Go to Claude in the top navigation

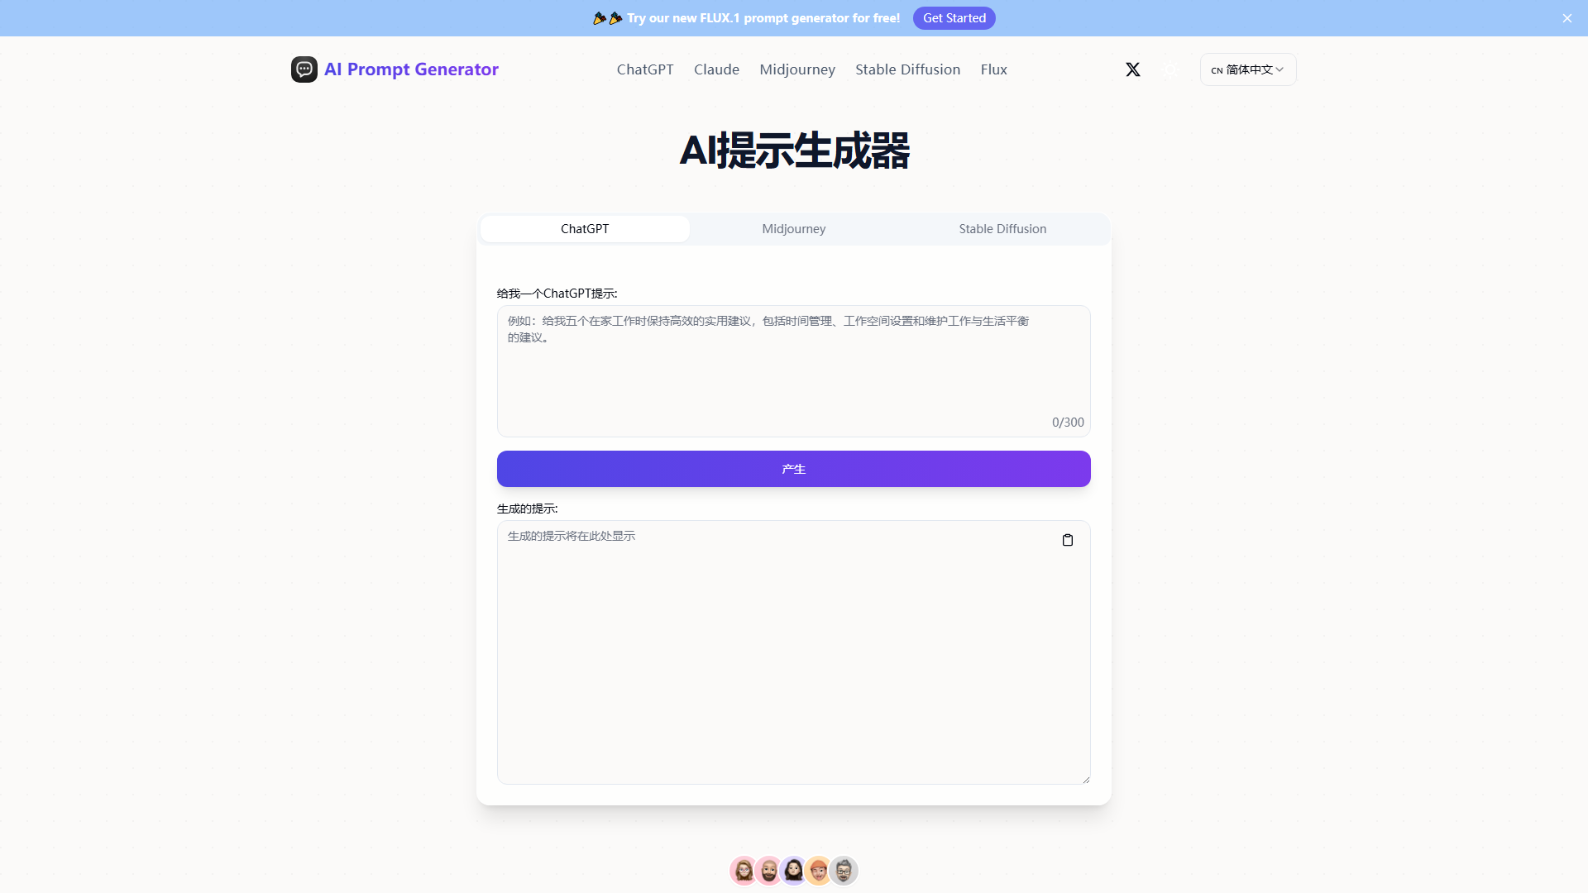(x=716, y=69)
